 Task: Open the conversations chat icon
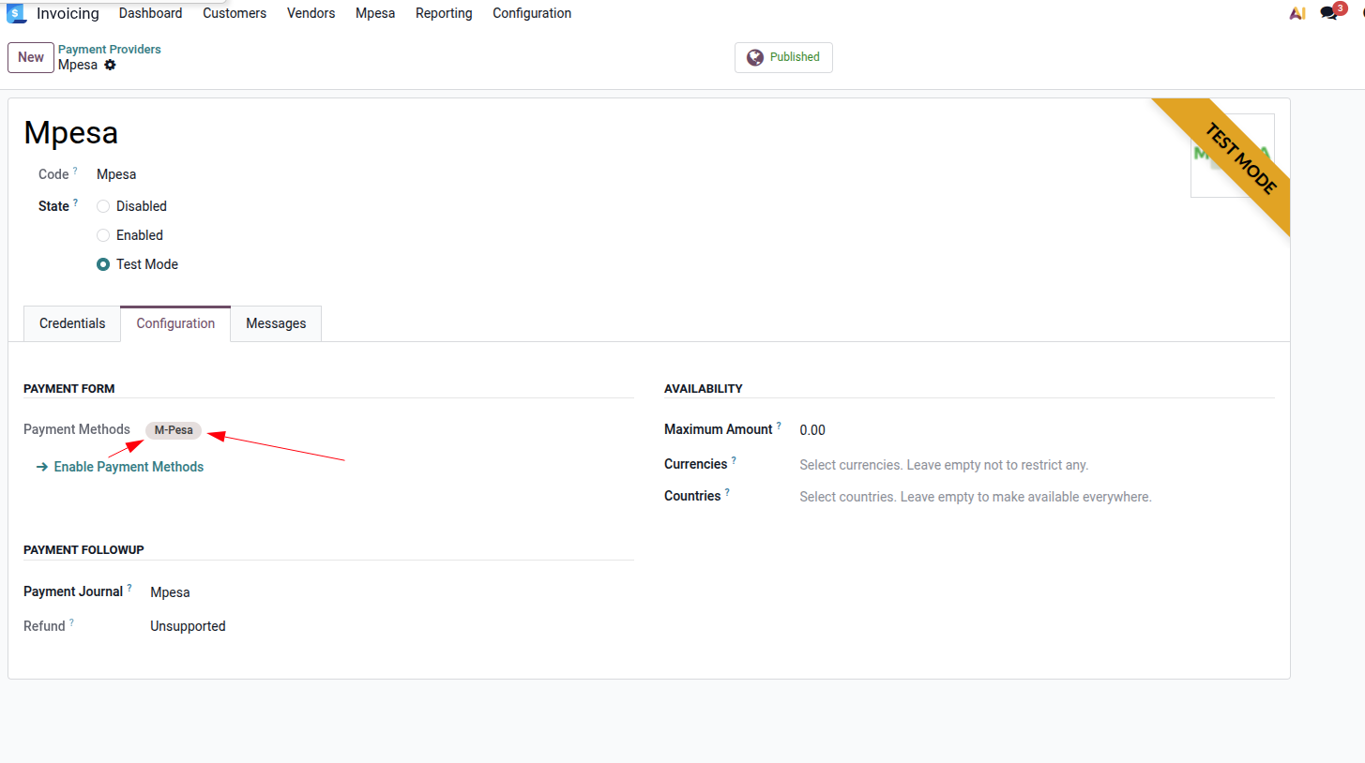coord(1328,13)
